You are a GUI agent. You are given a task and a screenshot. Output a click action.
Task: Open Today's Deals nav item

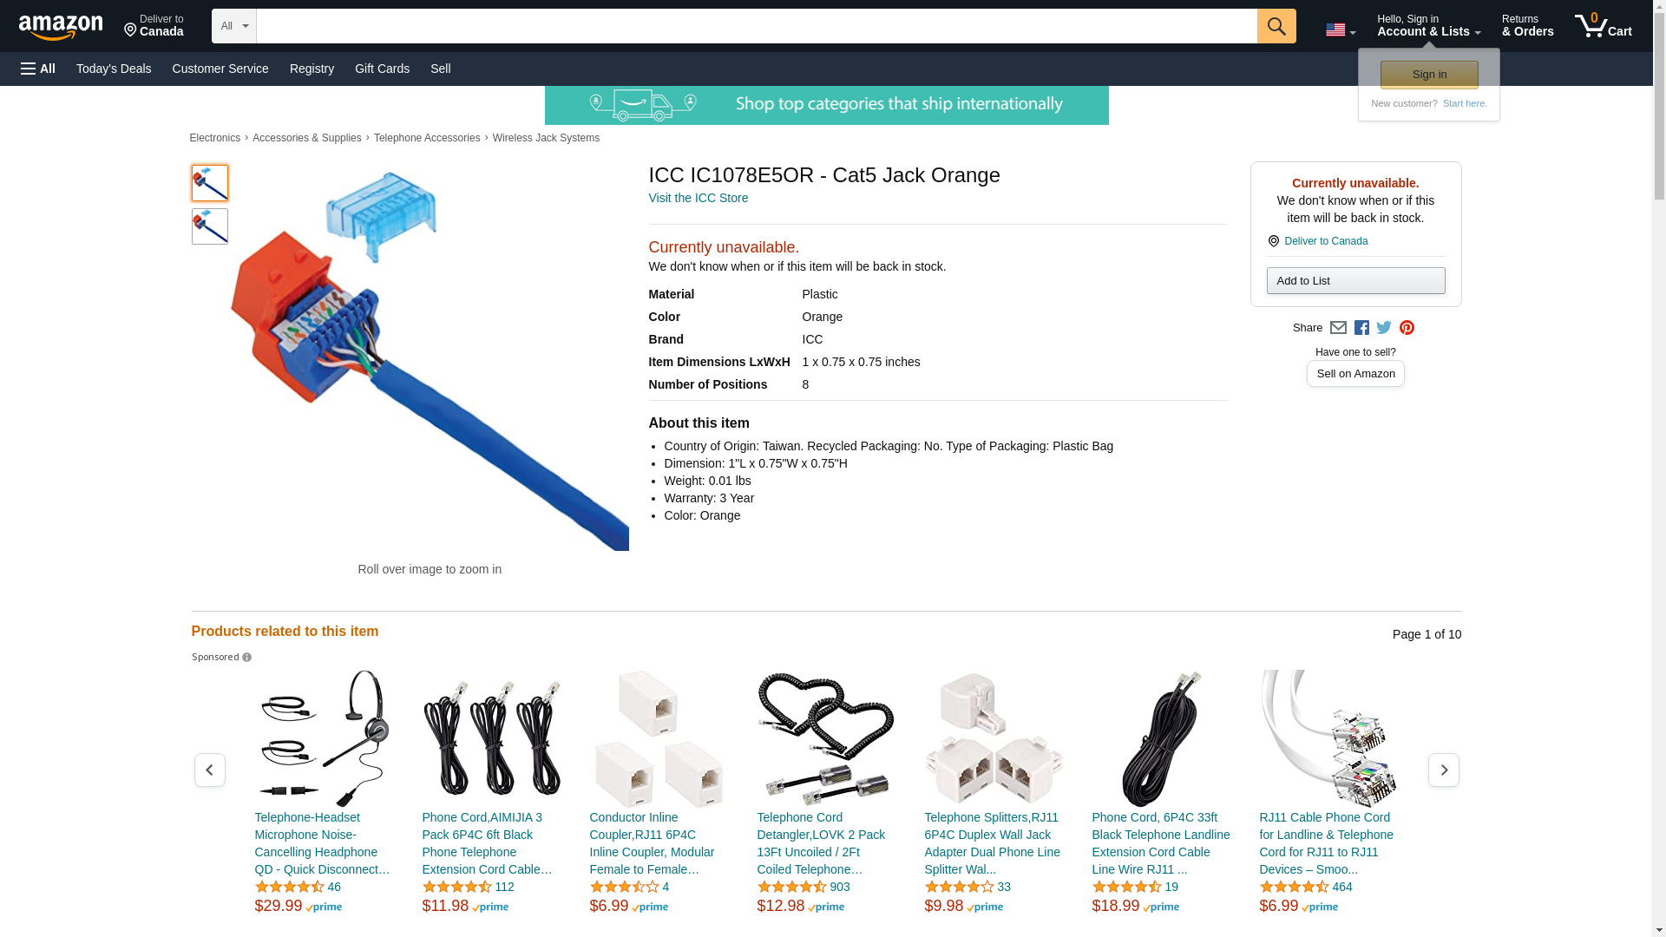click(114, 69)
